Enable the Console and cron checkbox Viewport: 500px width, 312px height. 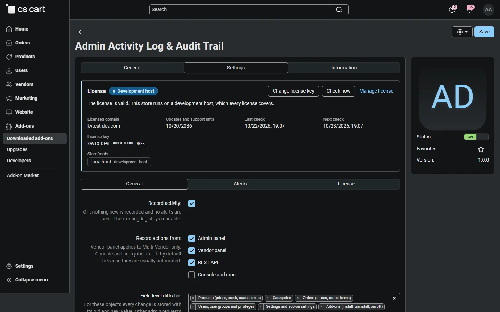coord(192,275)
